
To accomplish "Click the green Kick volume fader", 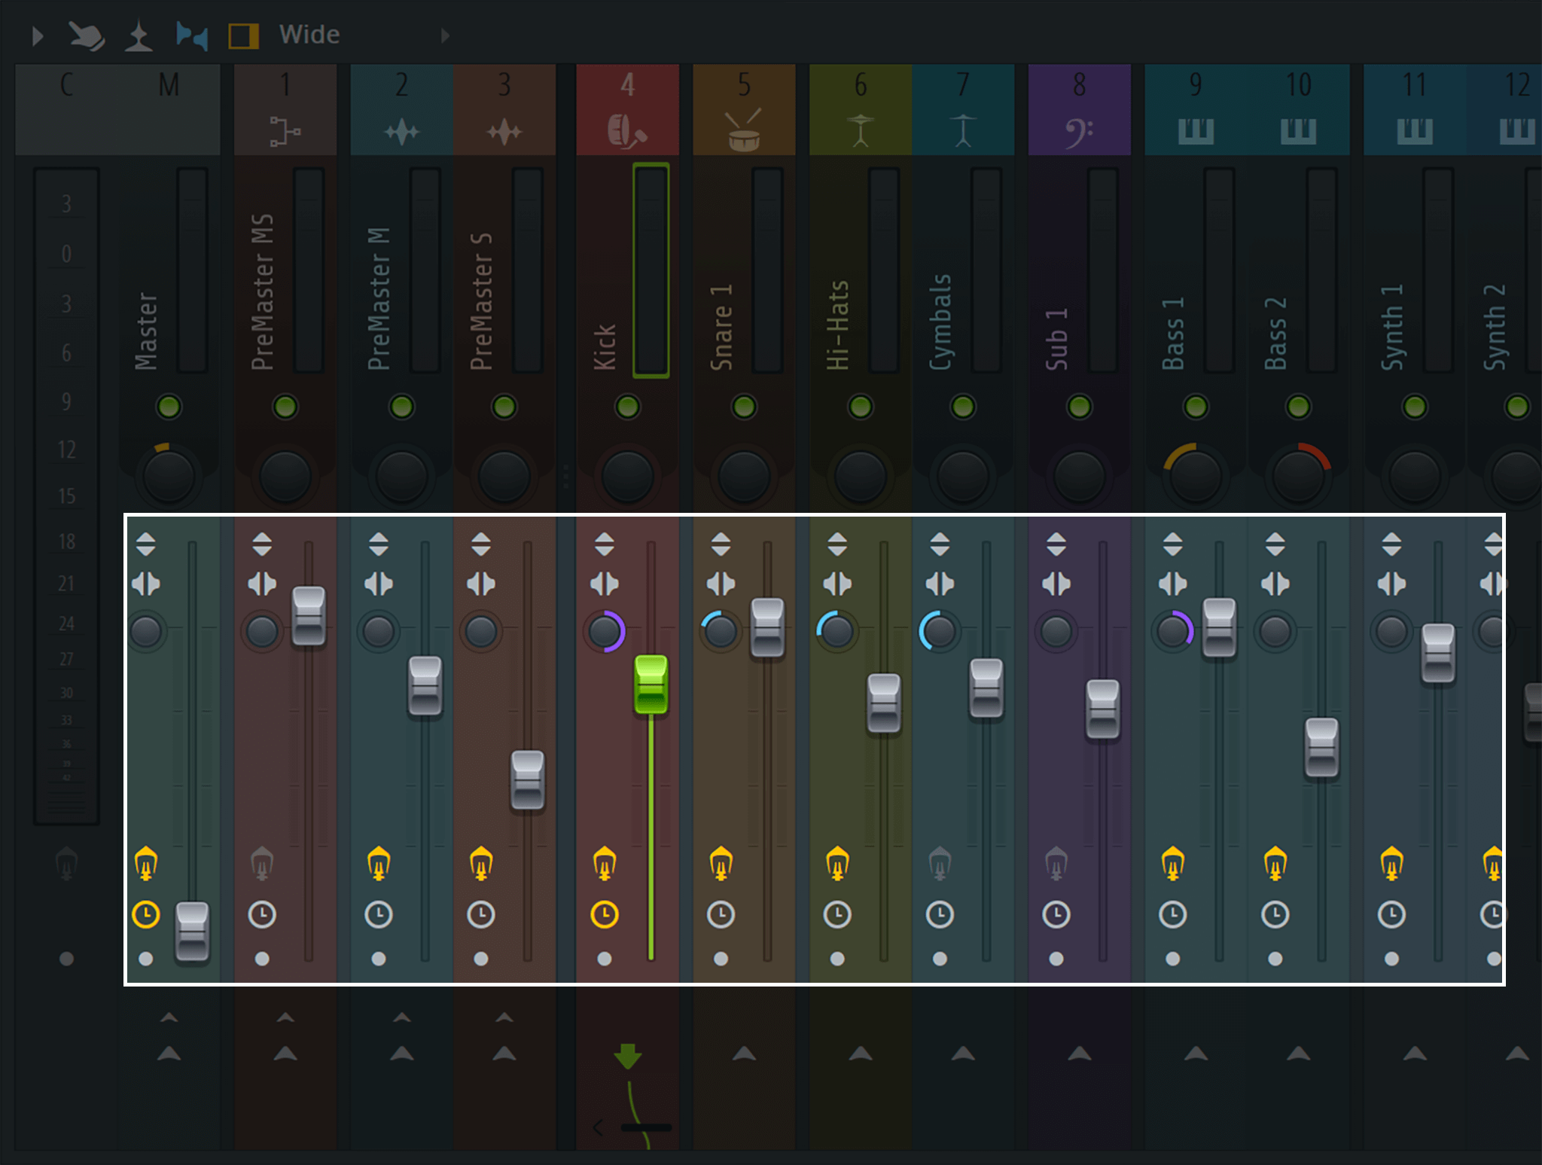I will [651, 685].
